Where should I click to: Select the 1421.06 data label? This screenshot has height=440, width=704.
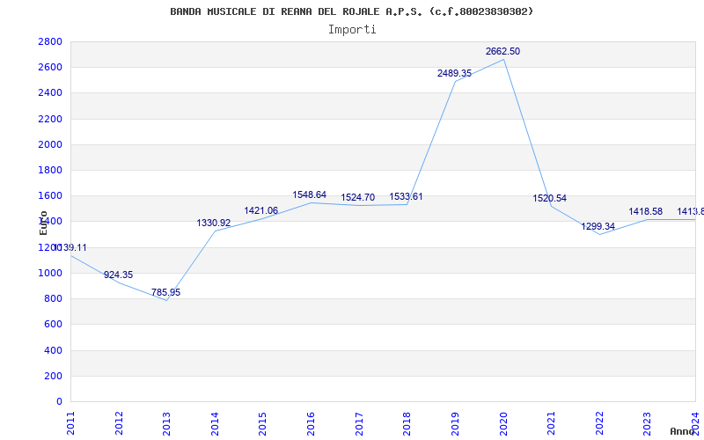(260, 210)
